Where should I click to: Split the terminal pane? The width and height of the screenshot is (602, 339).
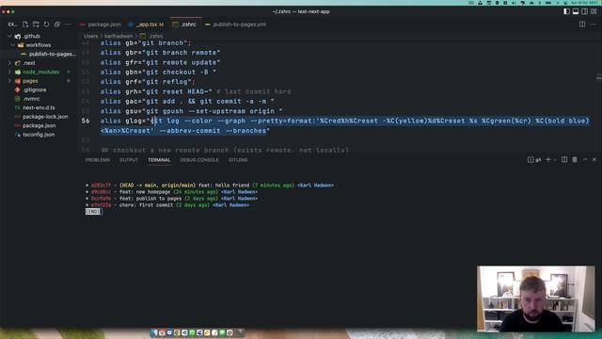(x=564, y=159)
